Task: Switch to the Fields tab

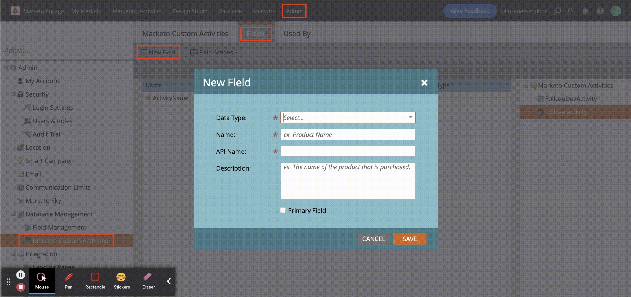Action: [256, 34]
